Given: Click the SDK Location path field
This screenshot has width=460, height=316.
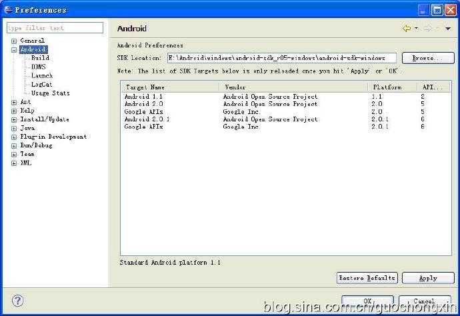Looking at the screenshot, I should click(281, 58).
